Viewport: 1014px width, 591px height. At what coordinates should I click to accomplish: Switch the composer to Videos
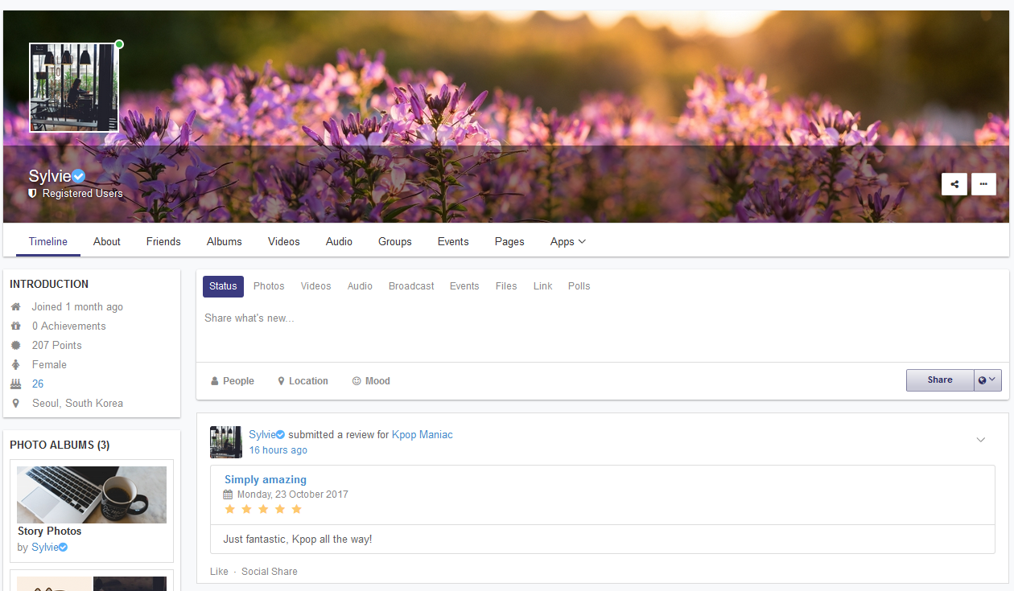315,286
